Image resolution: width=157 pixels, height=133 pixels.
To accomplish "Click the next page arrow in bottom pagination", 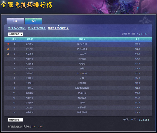I will [x=148, y=120].
